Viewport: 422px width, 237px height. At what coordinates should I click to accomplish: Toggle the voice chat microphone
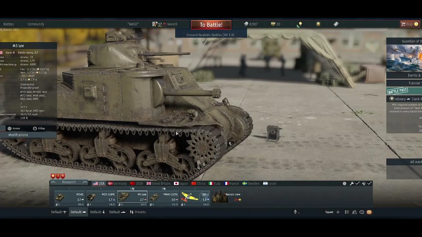click(x=296, y=212)
